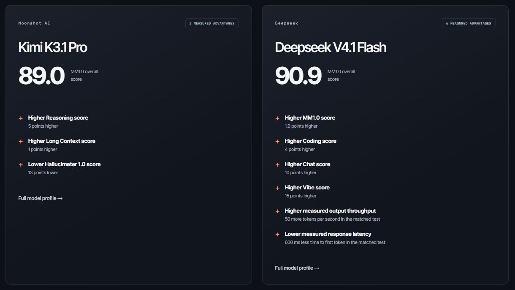The image size is (515, 290).
Task: Click the plus icon beside Higher Chat score
Action: point(277,165)
